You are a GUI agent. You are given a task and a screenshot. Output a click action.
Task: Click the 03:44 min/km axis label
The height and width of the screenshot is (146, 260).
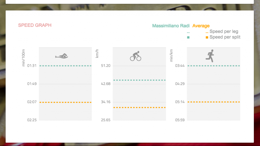180,66
